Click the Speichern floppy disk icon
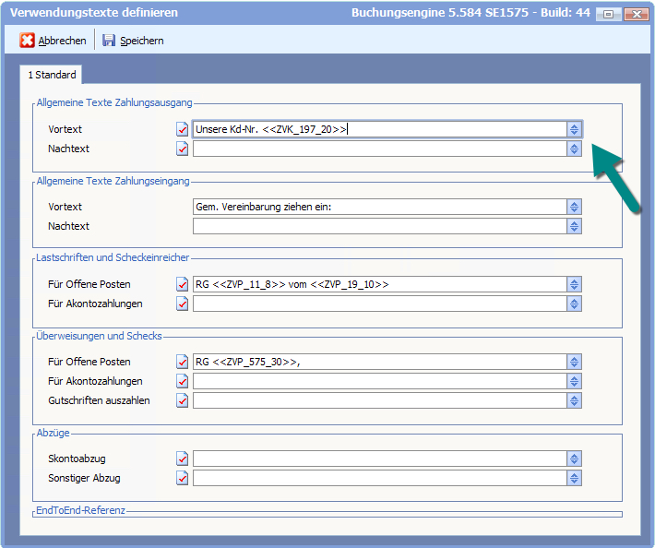655x548 pixels. tap(109, 41)
